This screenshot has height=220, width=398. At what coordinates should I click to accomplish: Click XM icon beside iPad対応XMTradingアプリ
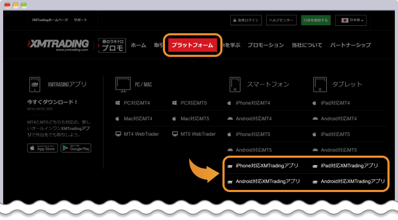click(x=315, y=166)
